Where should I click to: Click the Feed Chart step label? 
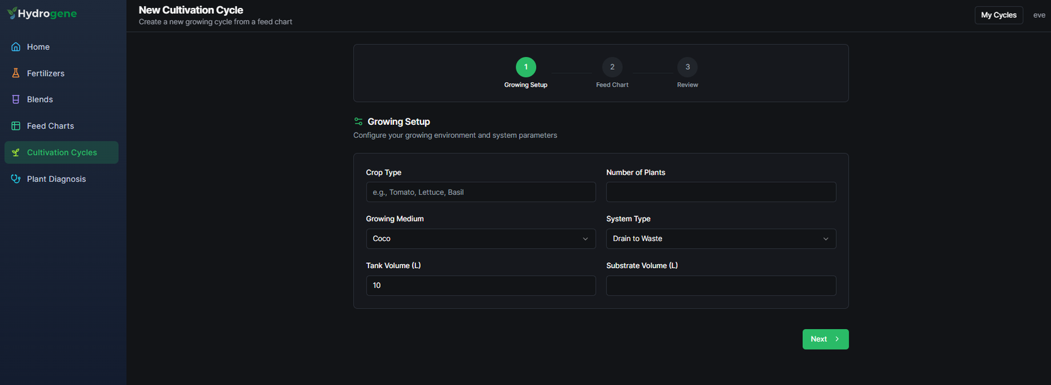[x=612, y=85]
